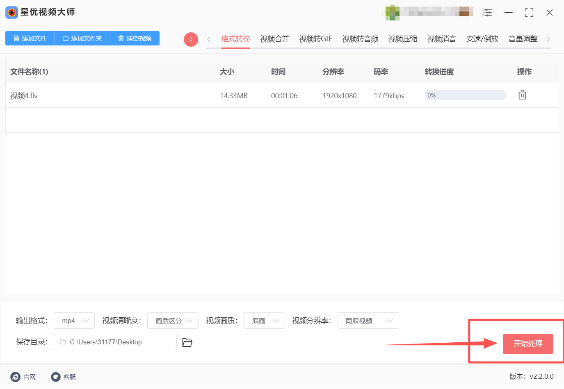Click the folder browse icon beside save directory
This screenshot has height=389, width=564.
[x=187, y=342]
